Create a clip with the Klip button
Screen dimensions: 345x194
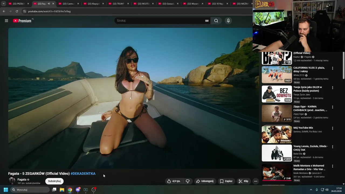tap(243, 181)
